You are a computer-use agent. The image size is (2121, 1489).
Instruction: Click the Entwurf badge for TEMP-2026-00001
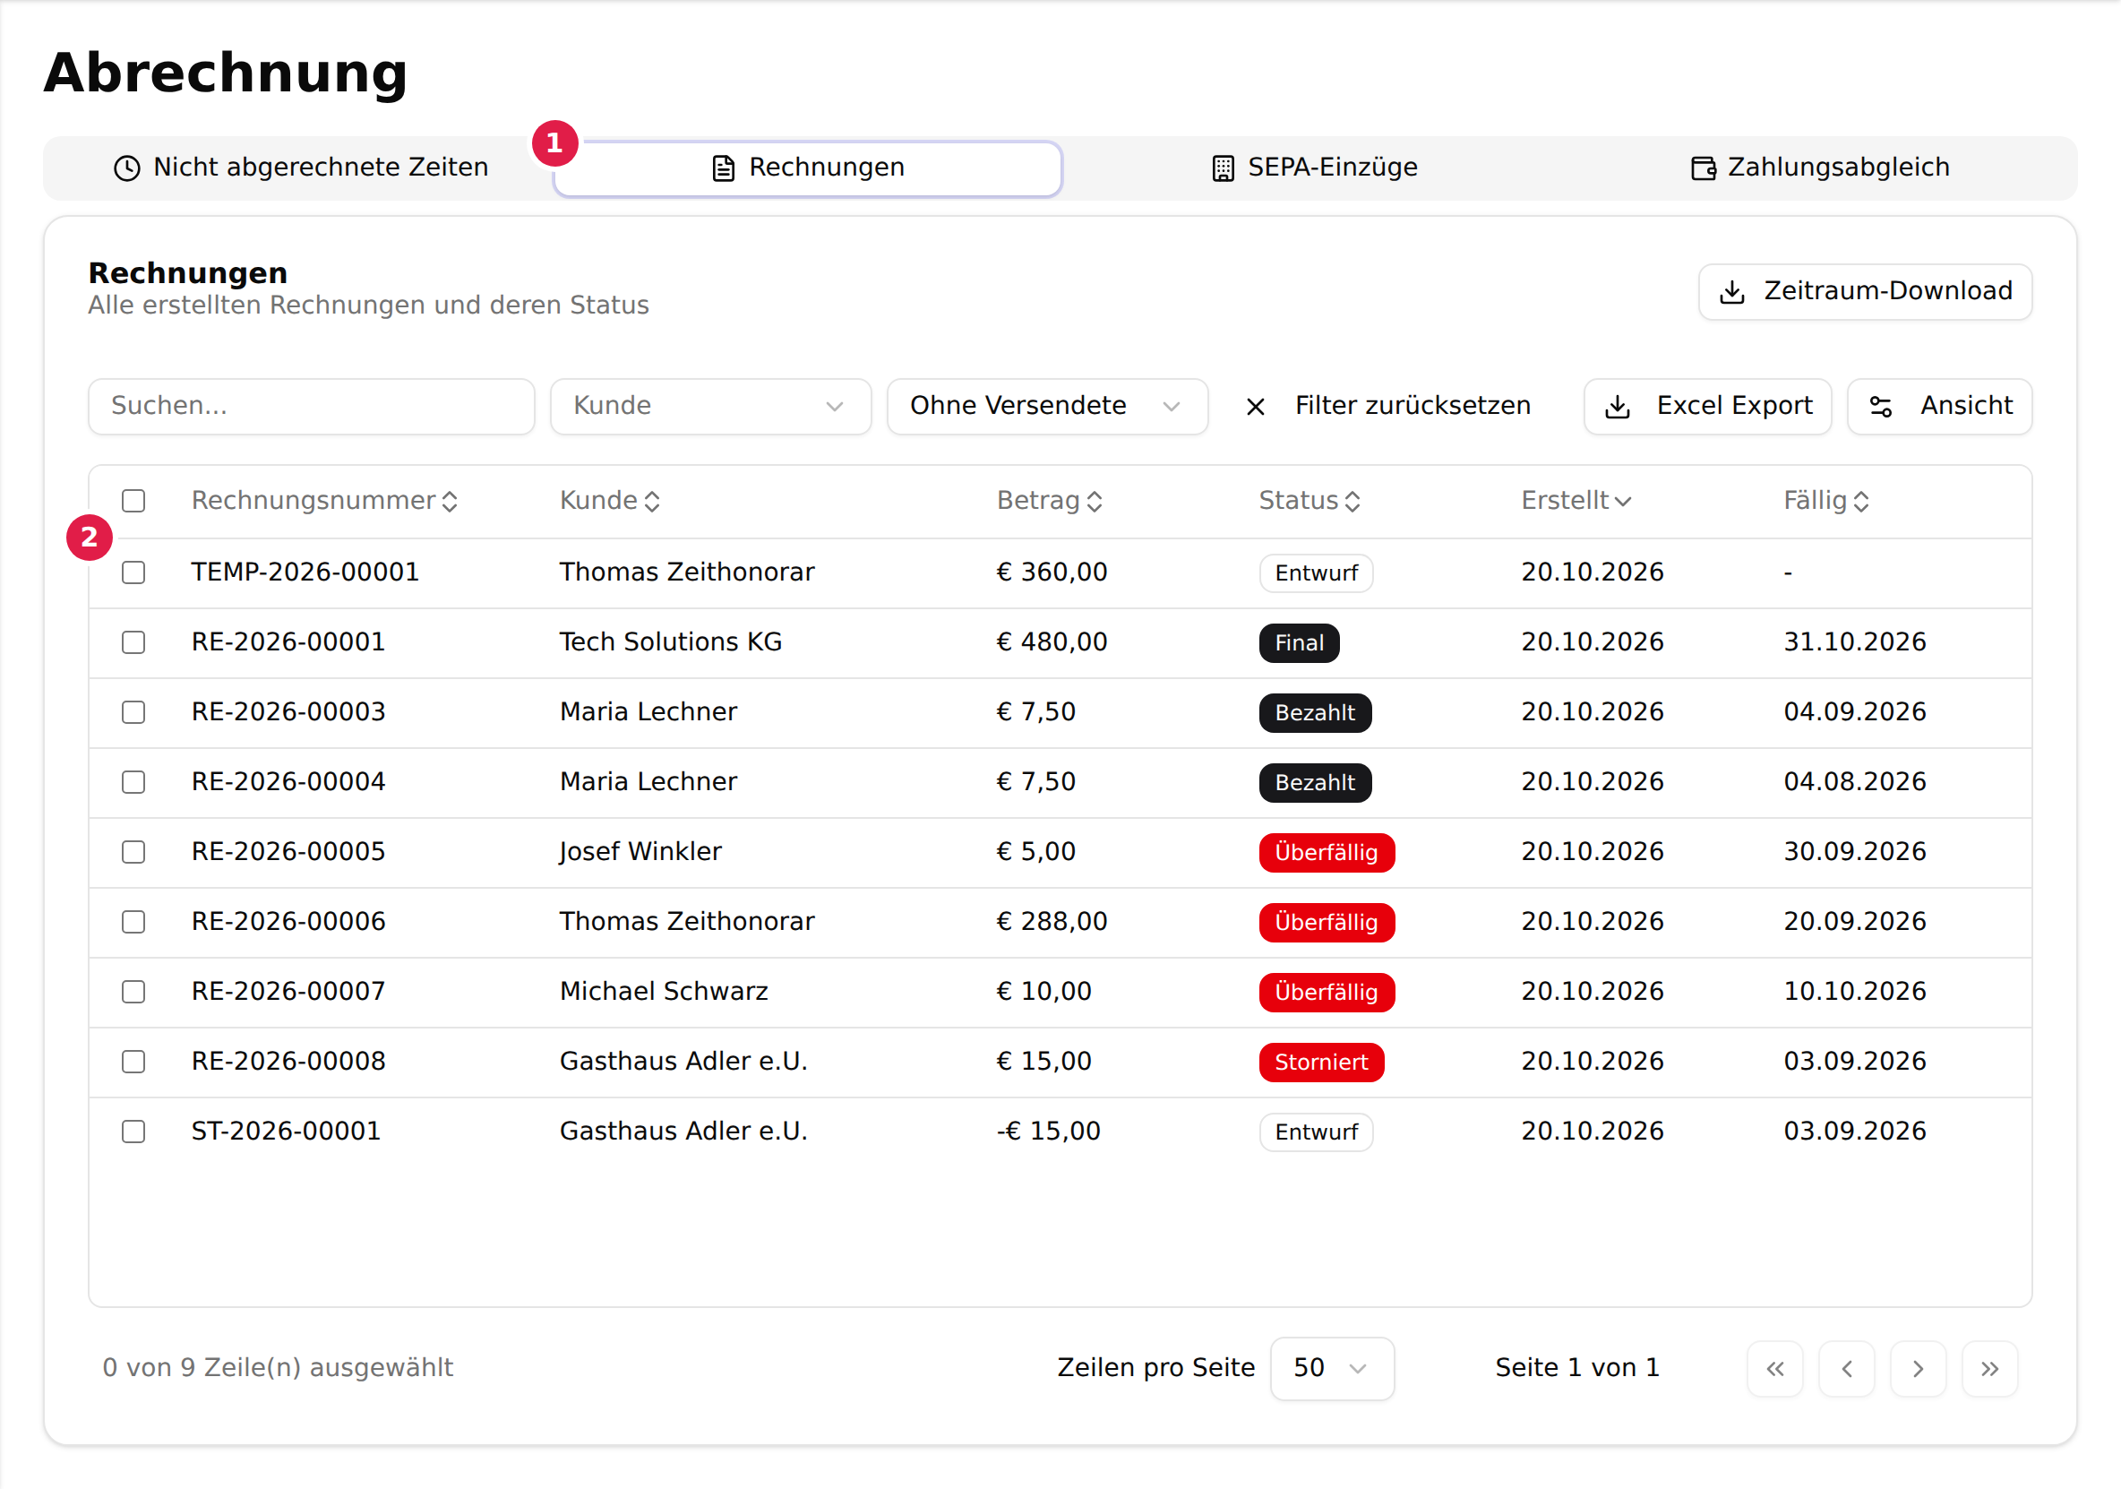pyautogui.click(x=1316, y=573)
